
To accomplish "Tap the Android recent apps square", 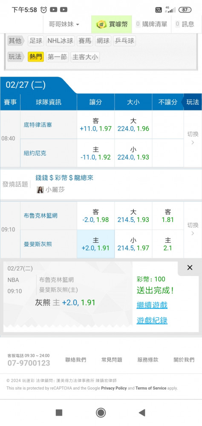I will 59,413.
